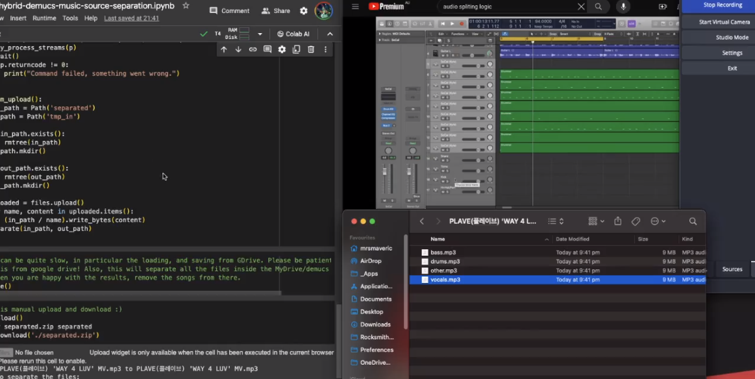Collapse the Colab header with chevron
755x379 pixels.
[x=330, y=34]
